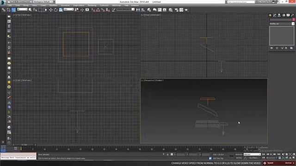Toggle the Auto Key button
The image size is (296, 166).
239,154
